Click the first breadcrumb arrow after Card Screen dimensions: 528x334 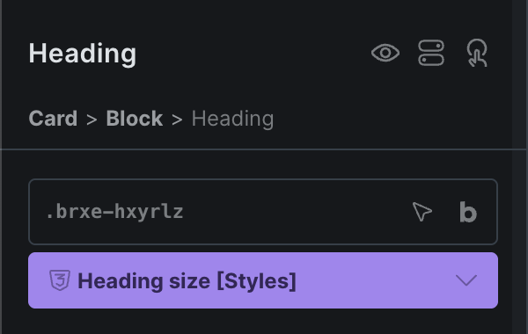pyautogui.click(x=92, y=120)
